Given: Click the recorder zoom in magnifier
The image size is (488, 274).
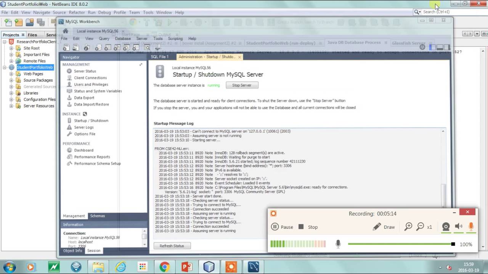Looking at the screenshot, I should (x=408, y=227).
